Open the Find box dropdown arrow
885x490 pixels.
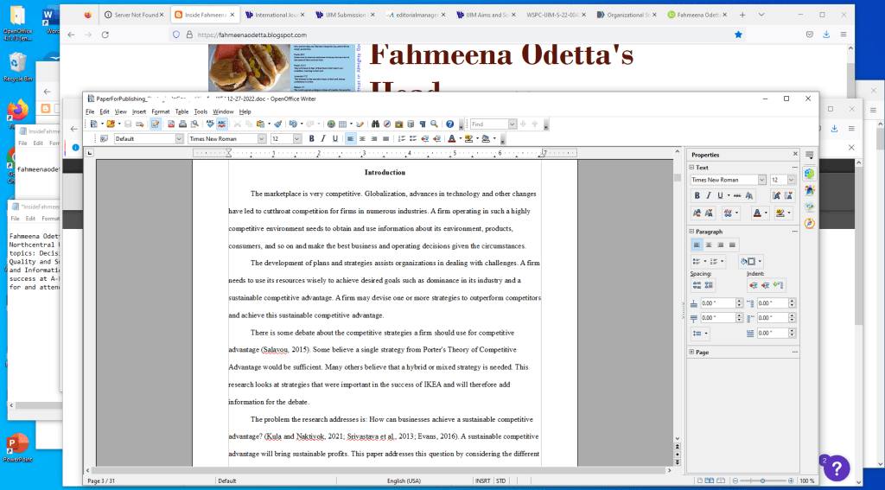512,124
